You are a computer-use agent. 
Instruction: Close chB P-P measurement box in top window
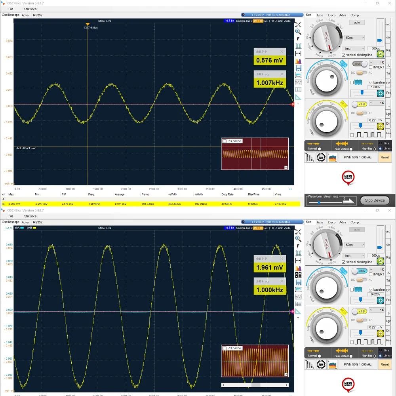282,51
